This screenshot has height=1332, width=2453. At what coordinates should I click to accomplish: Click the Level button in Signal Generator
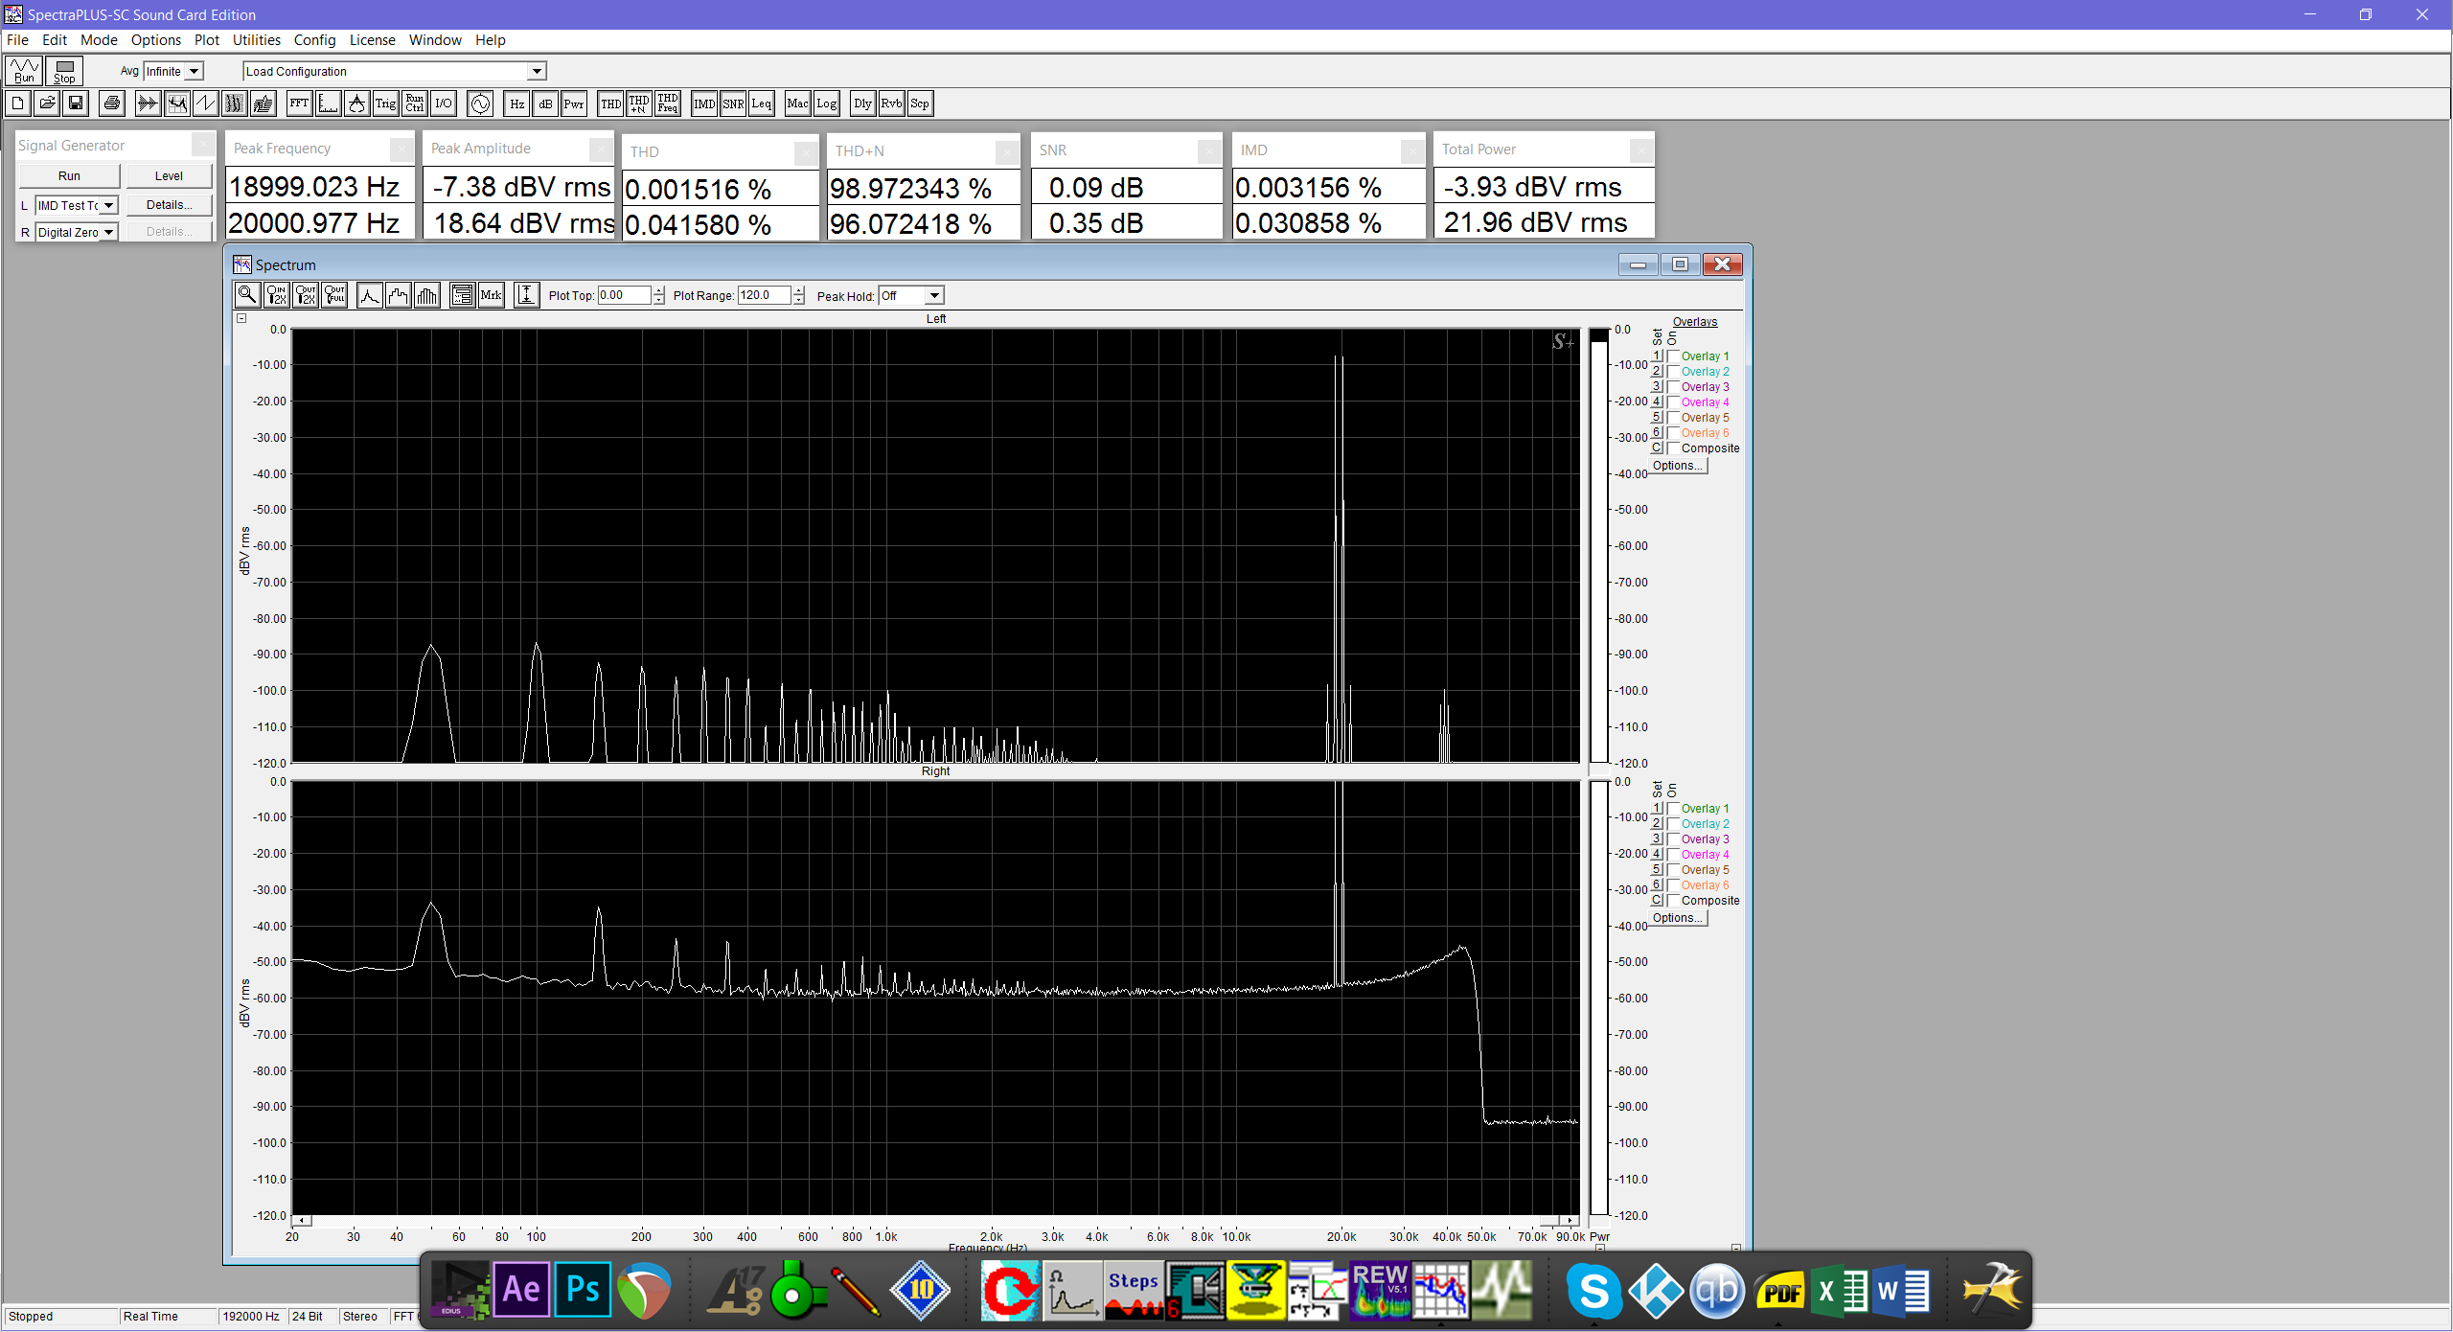point(169,176)
